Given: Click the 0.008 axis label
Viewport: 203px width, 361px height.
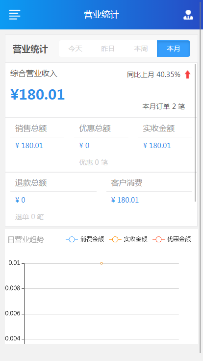Looking at the screenshot, I should pos(13,288).
